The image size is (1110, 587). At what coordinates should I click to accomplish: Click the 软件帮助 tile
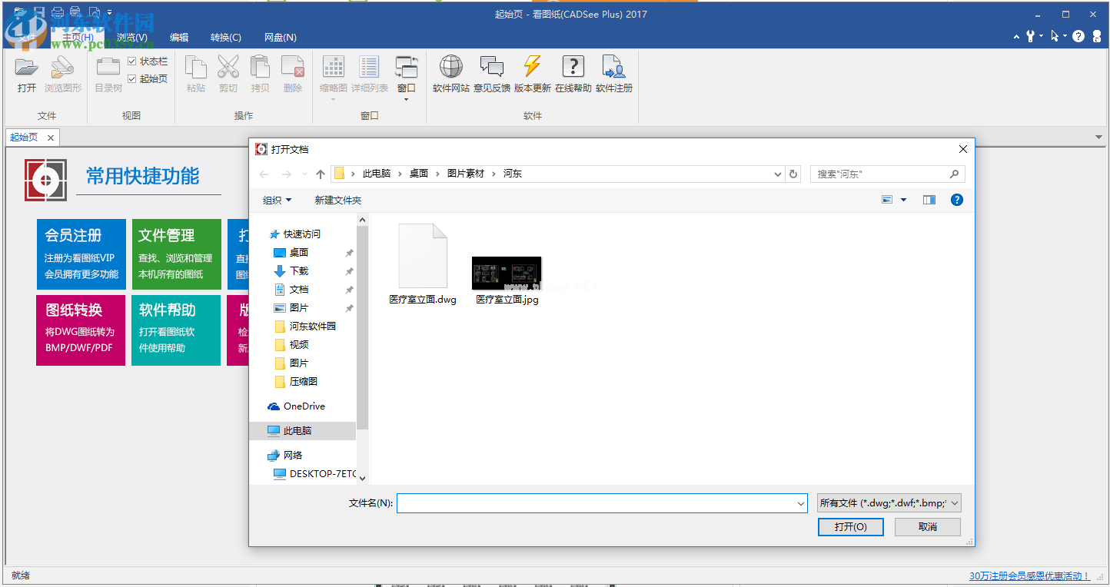tap(176, 330)
